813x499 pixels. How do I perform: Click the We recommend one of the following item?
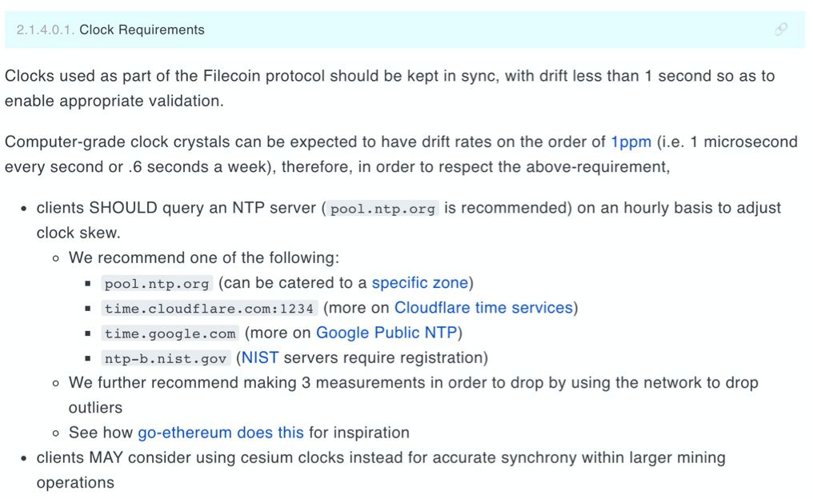coord(204,257)
